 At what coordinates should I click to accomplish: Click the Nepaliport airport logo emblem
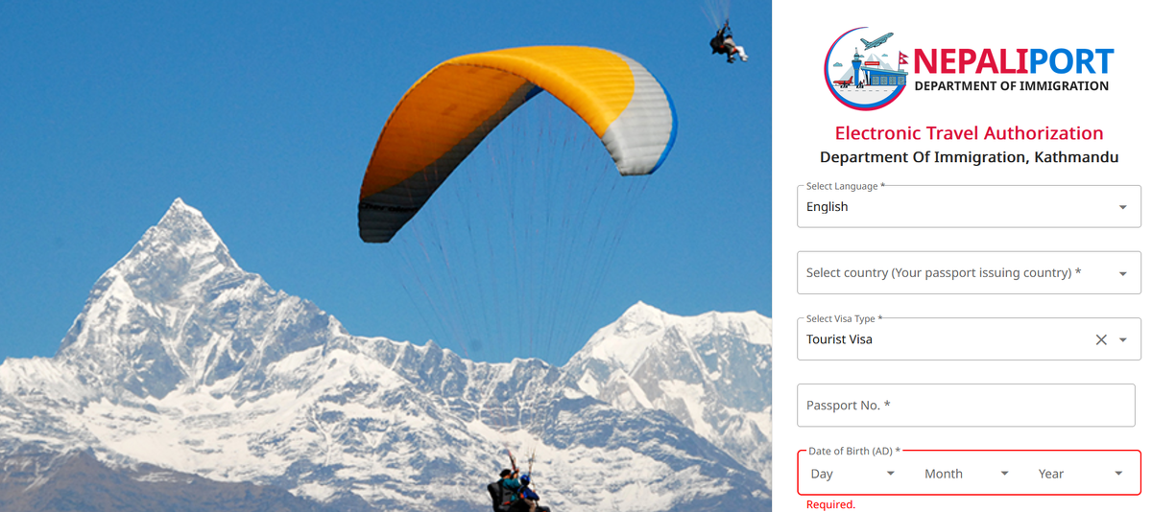click(x=867, y=69)
